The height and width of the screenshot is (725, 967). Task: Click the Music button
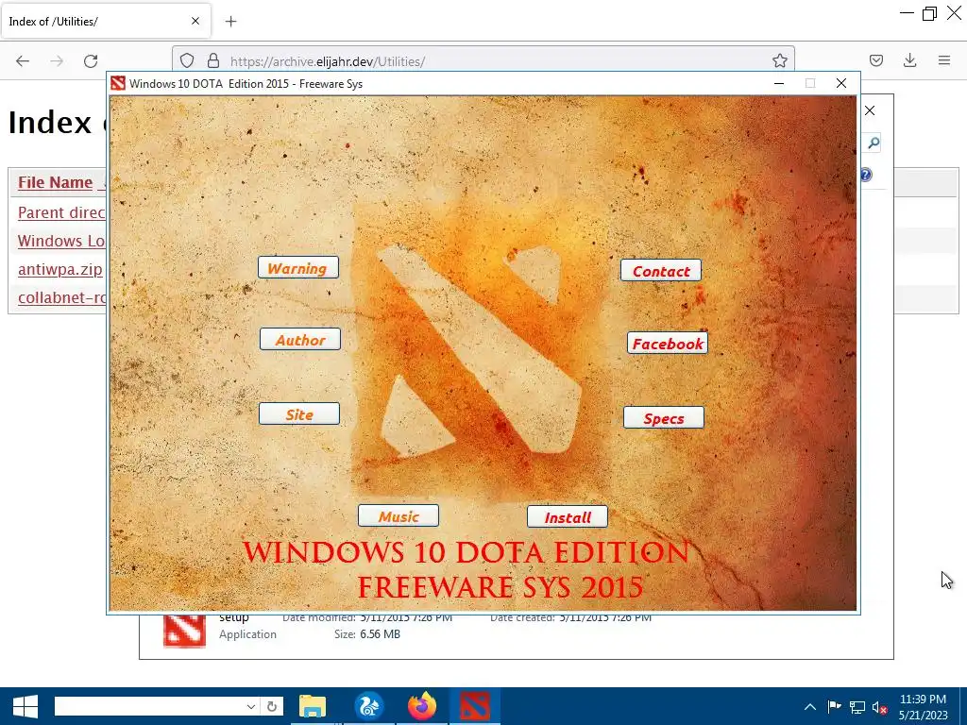399,516
